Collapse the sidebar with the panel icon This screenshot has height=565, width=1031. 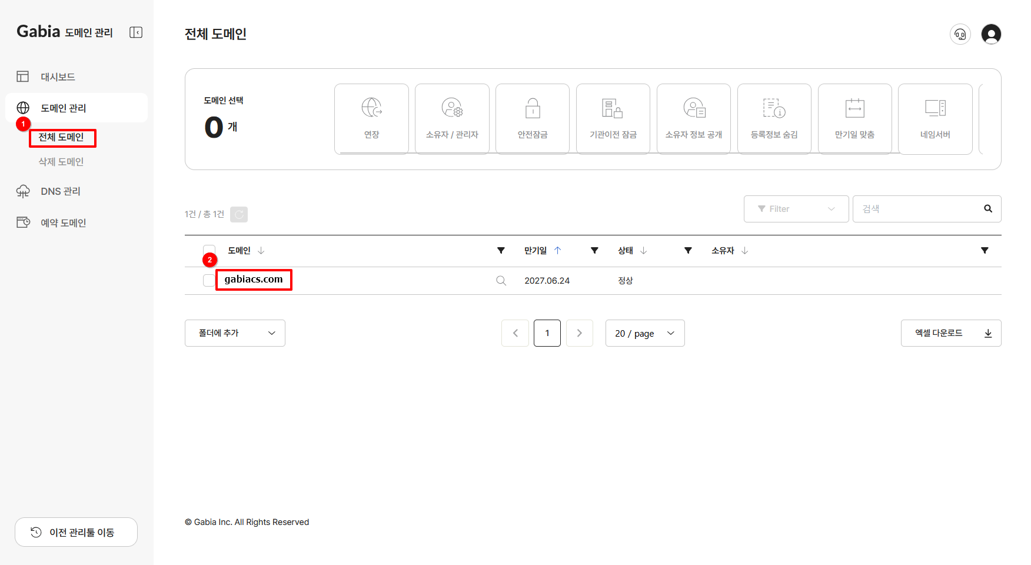point(136,32)
